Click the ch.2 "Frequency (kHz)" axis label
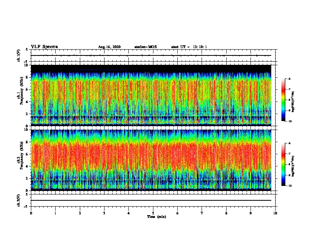The height and width of the screenshot is (239, 310). [22, 155]
